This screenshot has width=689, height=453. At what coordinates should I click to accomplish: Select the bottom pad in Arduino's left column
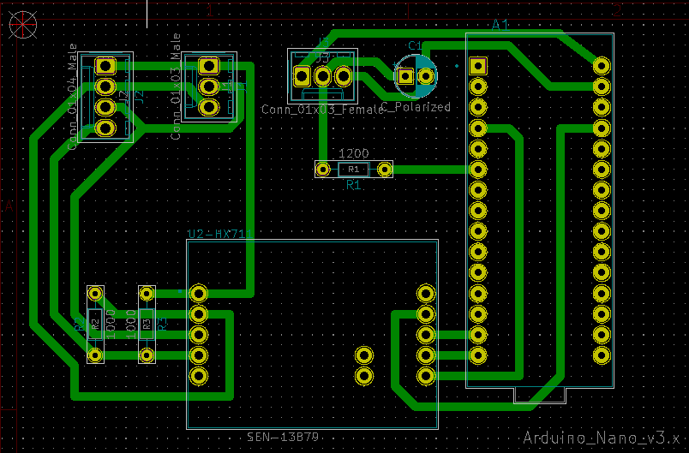(x=478, y=355)
